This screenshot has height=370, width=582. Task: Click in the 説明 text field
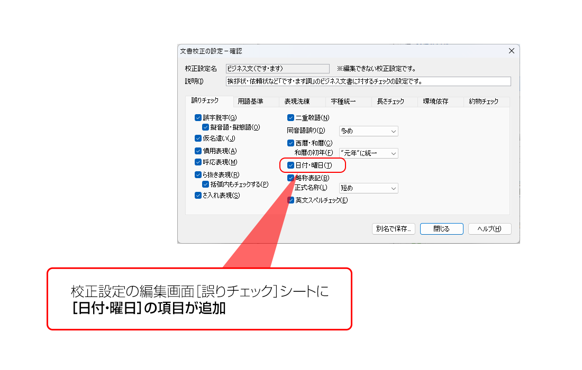pyautogui.click(x=368, y=81)
